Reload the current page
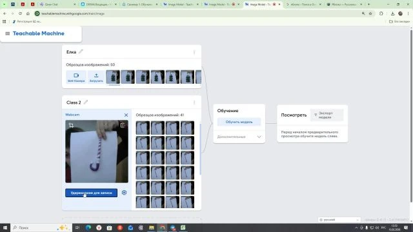413x232 pixels. [x=20, y=14]
